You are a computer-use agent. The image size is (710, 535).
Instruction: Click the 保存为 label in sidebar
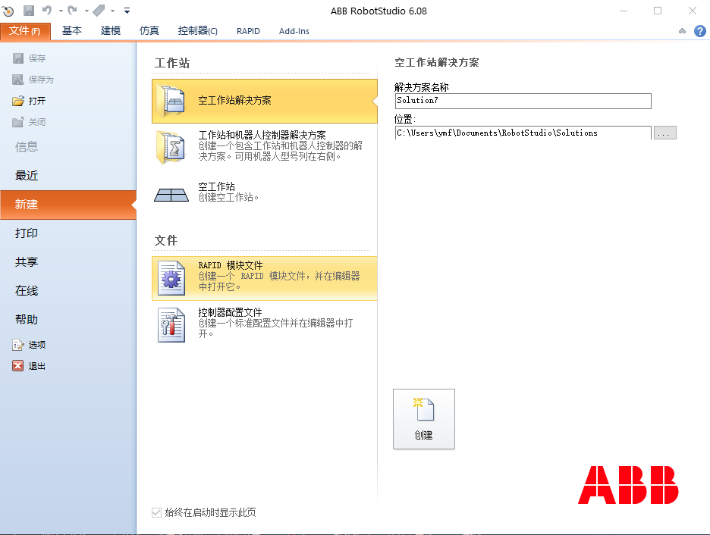coord(41,80)
